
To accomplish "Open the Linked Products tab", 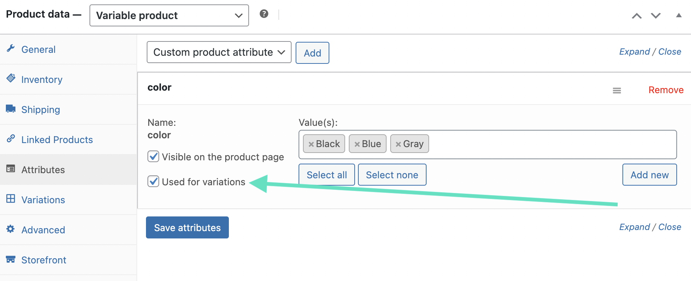I will 57,140.
